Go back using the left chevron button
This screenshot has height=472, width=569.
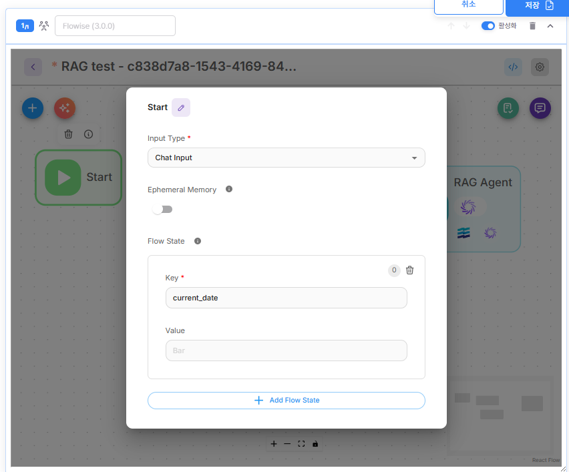pyautogui.click(x=33, y=67)
